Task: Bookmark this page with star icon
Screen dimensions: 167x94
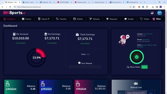Action: (x=134, y=7)
